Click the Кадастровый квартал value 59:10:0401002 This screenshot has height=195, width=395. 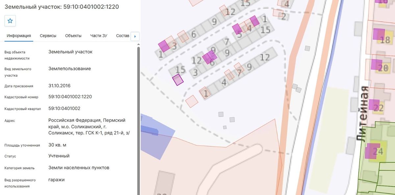64,108
